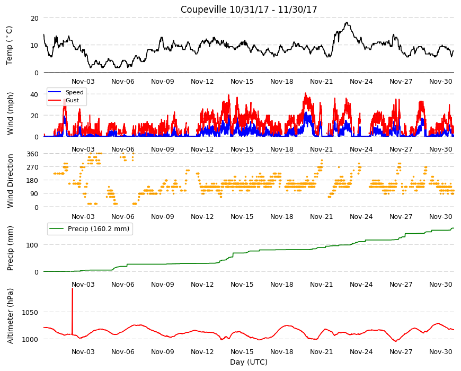Click the chart title Coupeville 10/31/17 - 11/30/17
461x371 pixels.
[x=249, y=10]
